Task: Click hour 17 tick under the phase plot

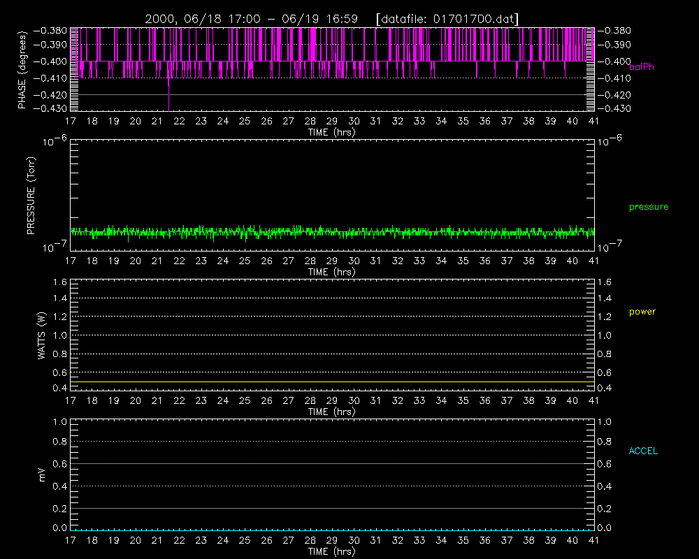Action: click(71, 122)
